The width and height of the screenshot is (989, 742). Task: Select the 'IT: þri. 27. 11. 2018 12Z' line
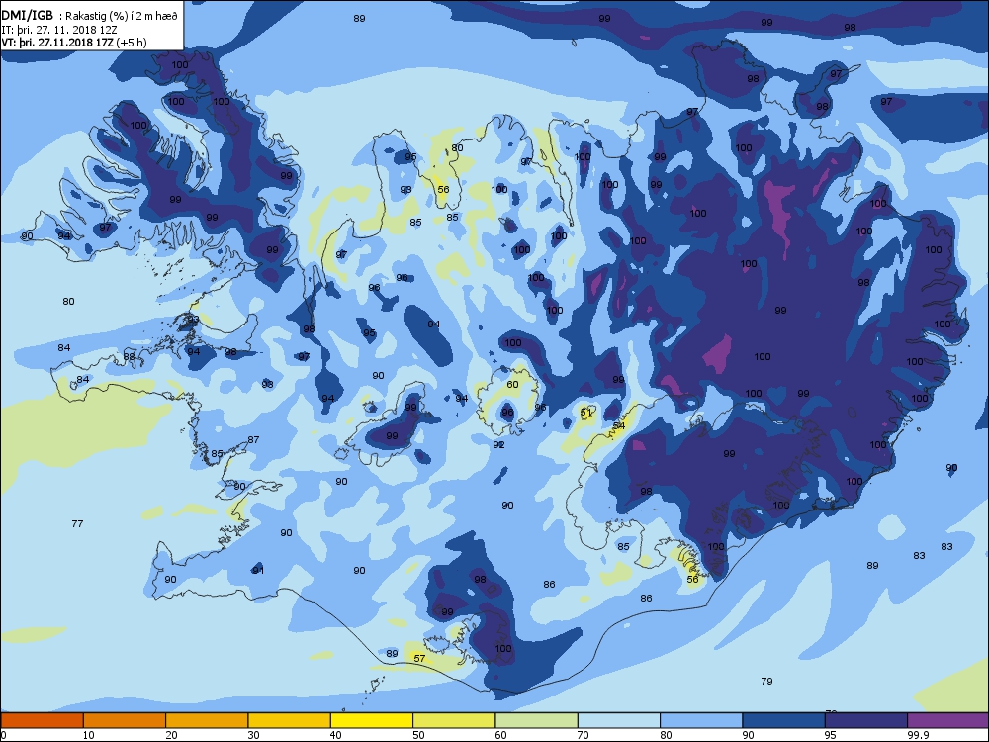click(x=58, y=30)
